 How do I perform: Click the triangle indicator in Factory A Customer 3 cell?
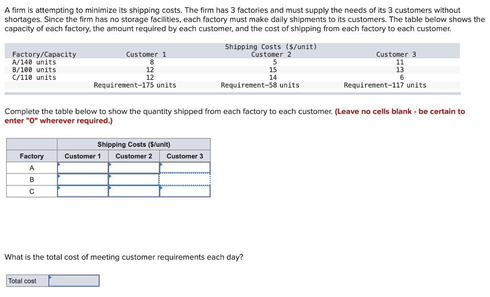[162, 164]
